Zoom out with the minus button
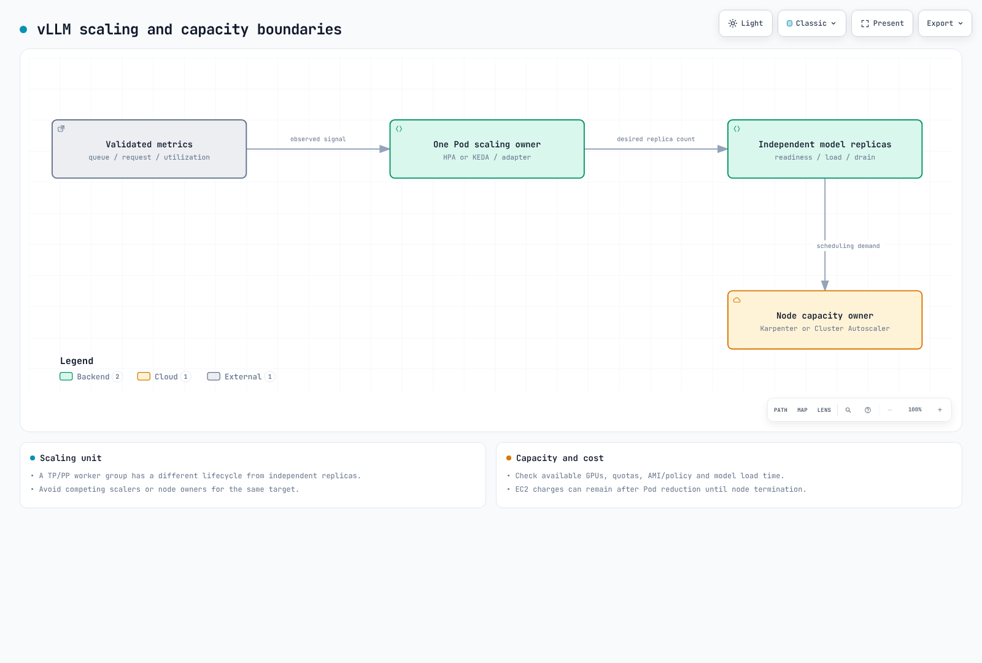This screenshot has width=982, height=663. click(x=890, y=410)
